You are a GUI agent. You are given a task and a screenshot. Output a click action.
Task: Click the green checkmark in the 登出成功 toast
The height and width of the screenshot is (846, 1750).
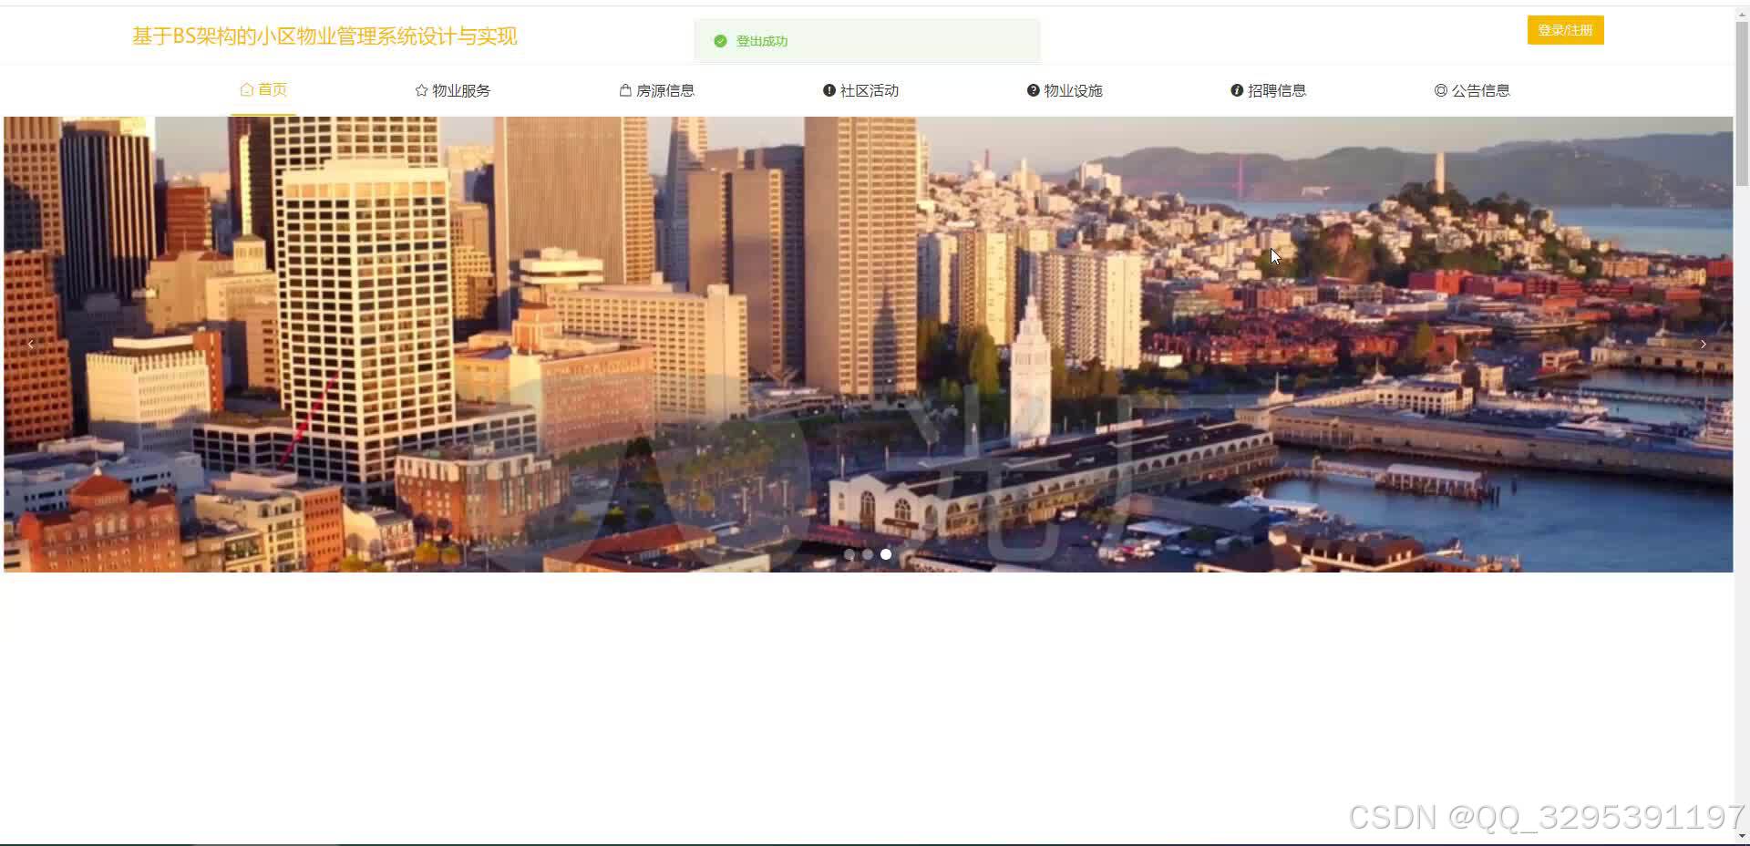[x=721, y=40]
